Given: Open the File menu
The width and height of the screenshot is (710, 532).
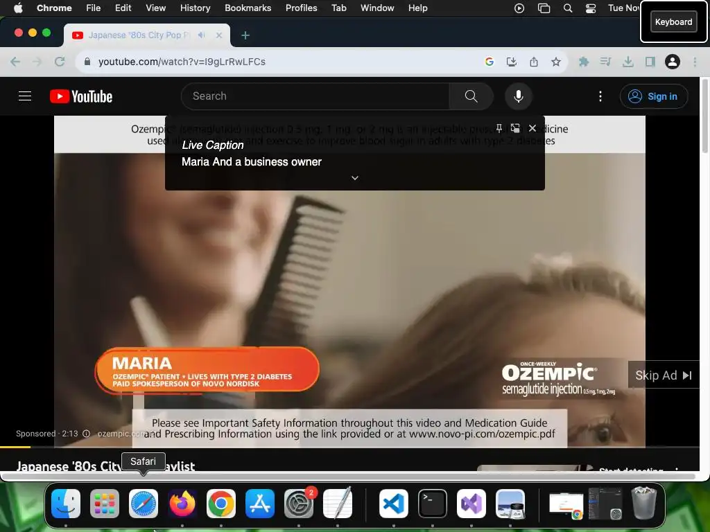Looking at the screenshot, I should coord(94,8).
